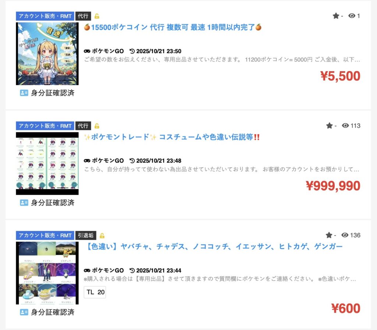
Task: Click the game controller icon on the second listing
Action: pos(87,161)
